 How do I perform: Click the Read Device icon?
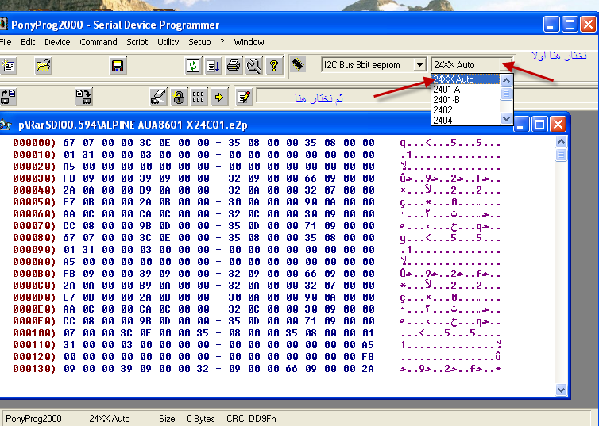point(9,97)
